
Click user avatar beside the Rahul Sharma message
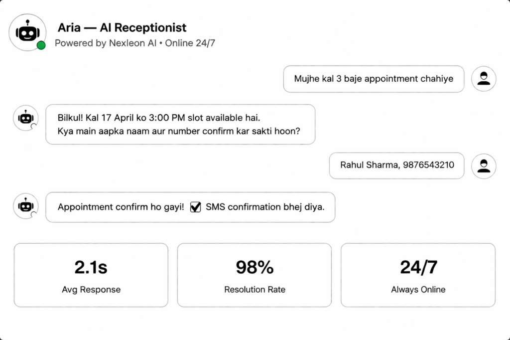pos(483,166)
